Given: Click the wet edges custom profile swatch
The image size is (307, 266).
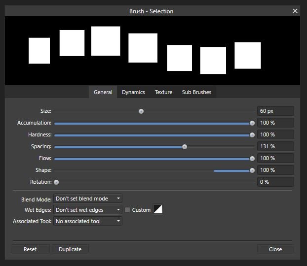Looking at the screenshot, I should click(x=158, y=209).
